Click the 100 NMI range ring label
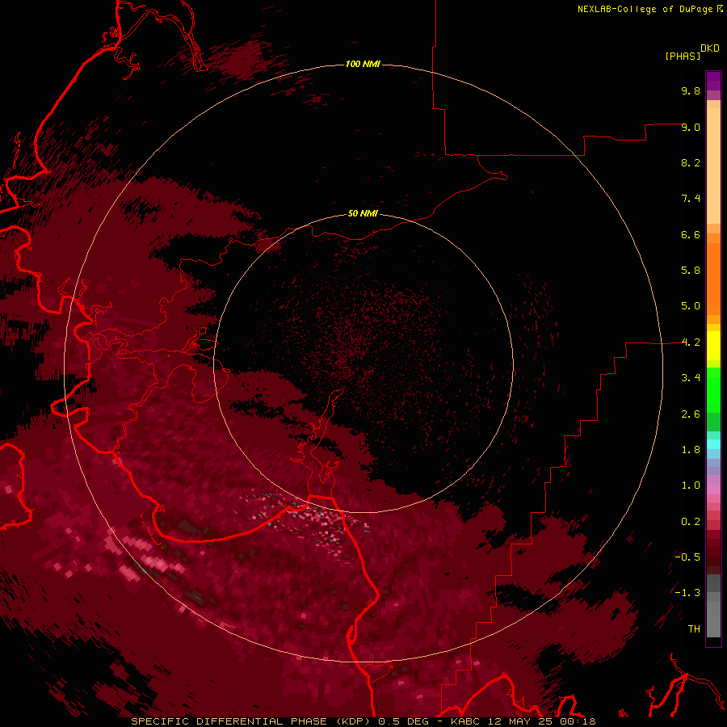727x727 pixels. (363, 64)
